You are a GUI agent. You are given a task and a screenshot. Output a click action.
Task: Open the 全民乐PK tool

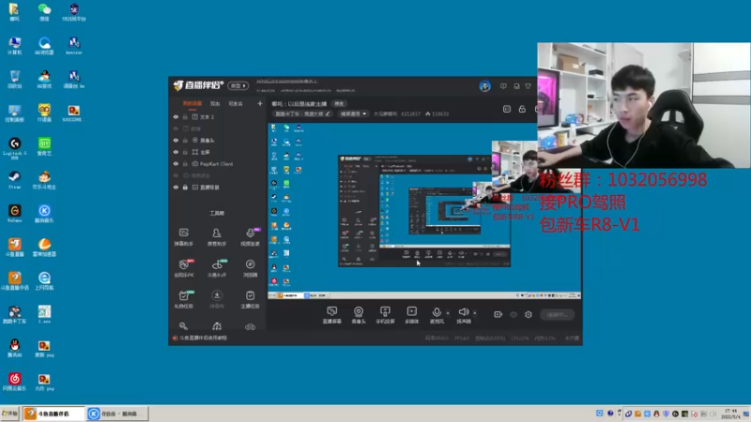[183, 268]
